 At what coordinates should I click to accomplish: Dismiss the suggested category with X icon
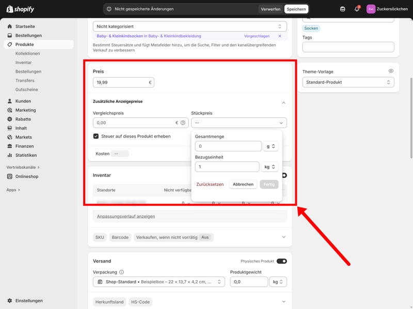click(x=280, y=36)
